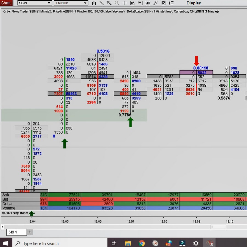Open the Chart menu at top left
The width and height of the screenshot is (247, 247).
pyautogui.click(x=6, y=3)
